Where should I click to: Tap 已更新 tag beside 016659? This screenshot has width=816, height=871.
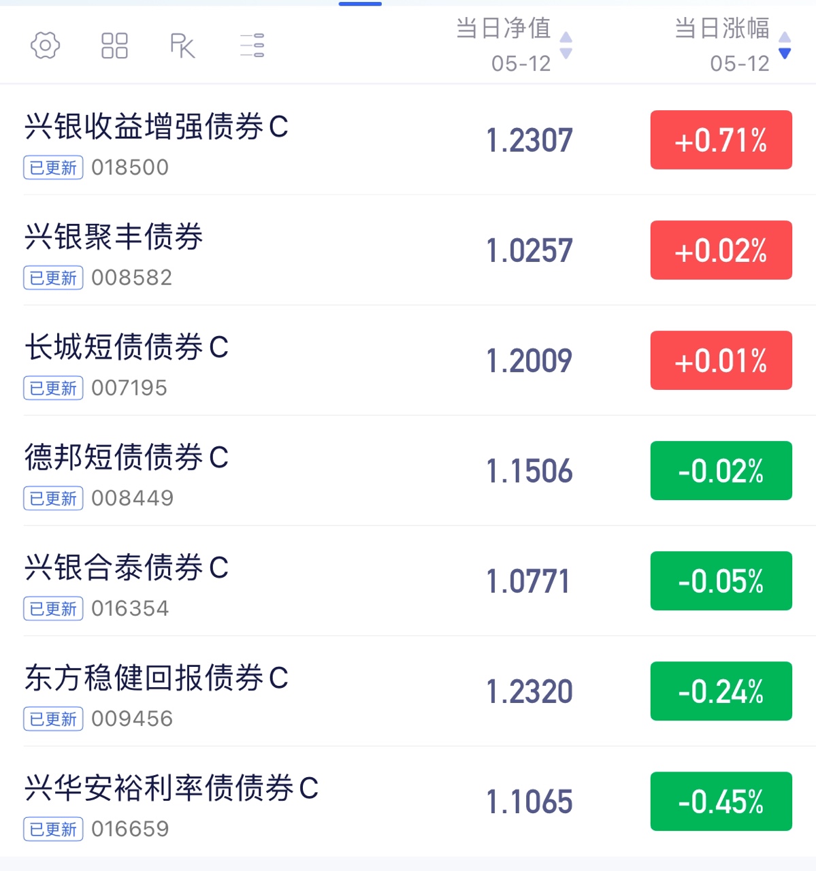(54, 829)
